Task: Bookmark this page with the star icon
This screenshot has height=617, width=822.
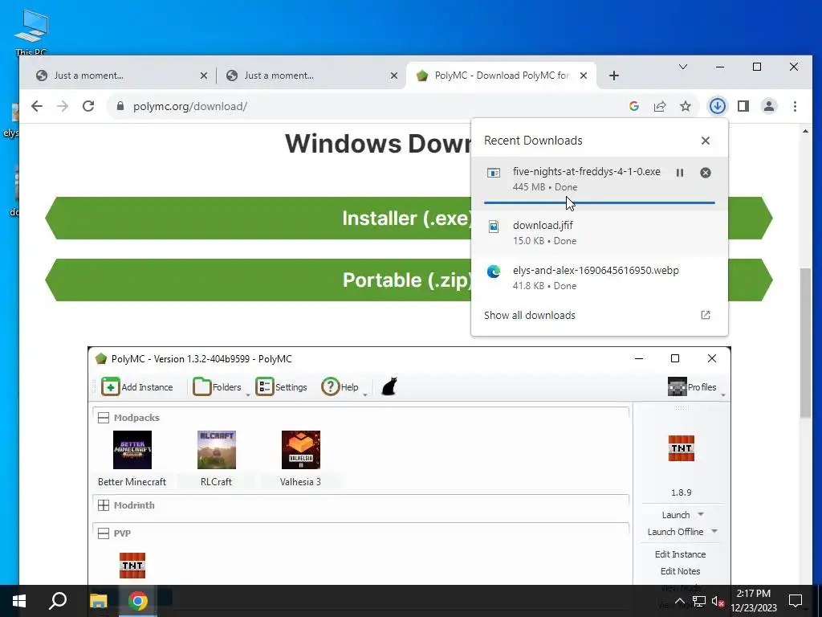Action: (686, 107)
